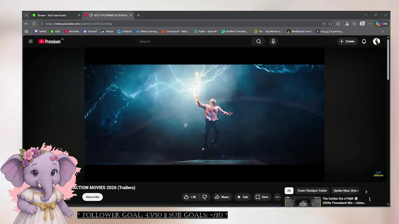Open The Golden Era of R&B title
Viewport: 399px width, 224px height.
click(344, 201)
